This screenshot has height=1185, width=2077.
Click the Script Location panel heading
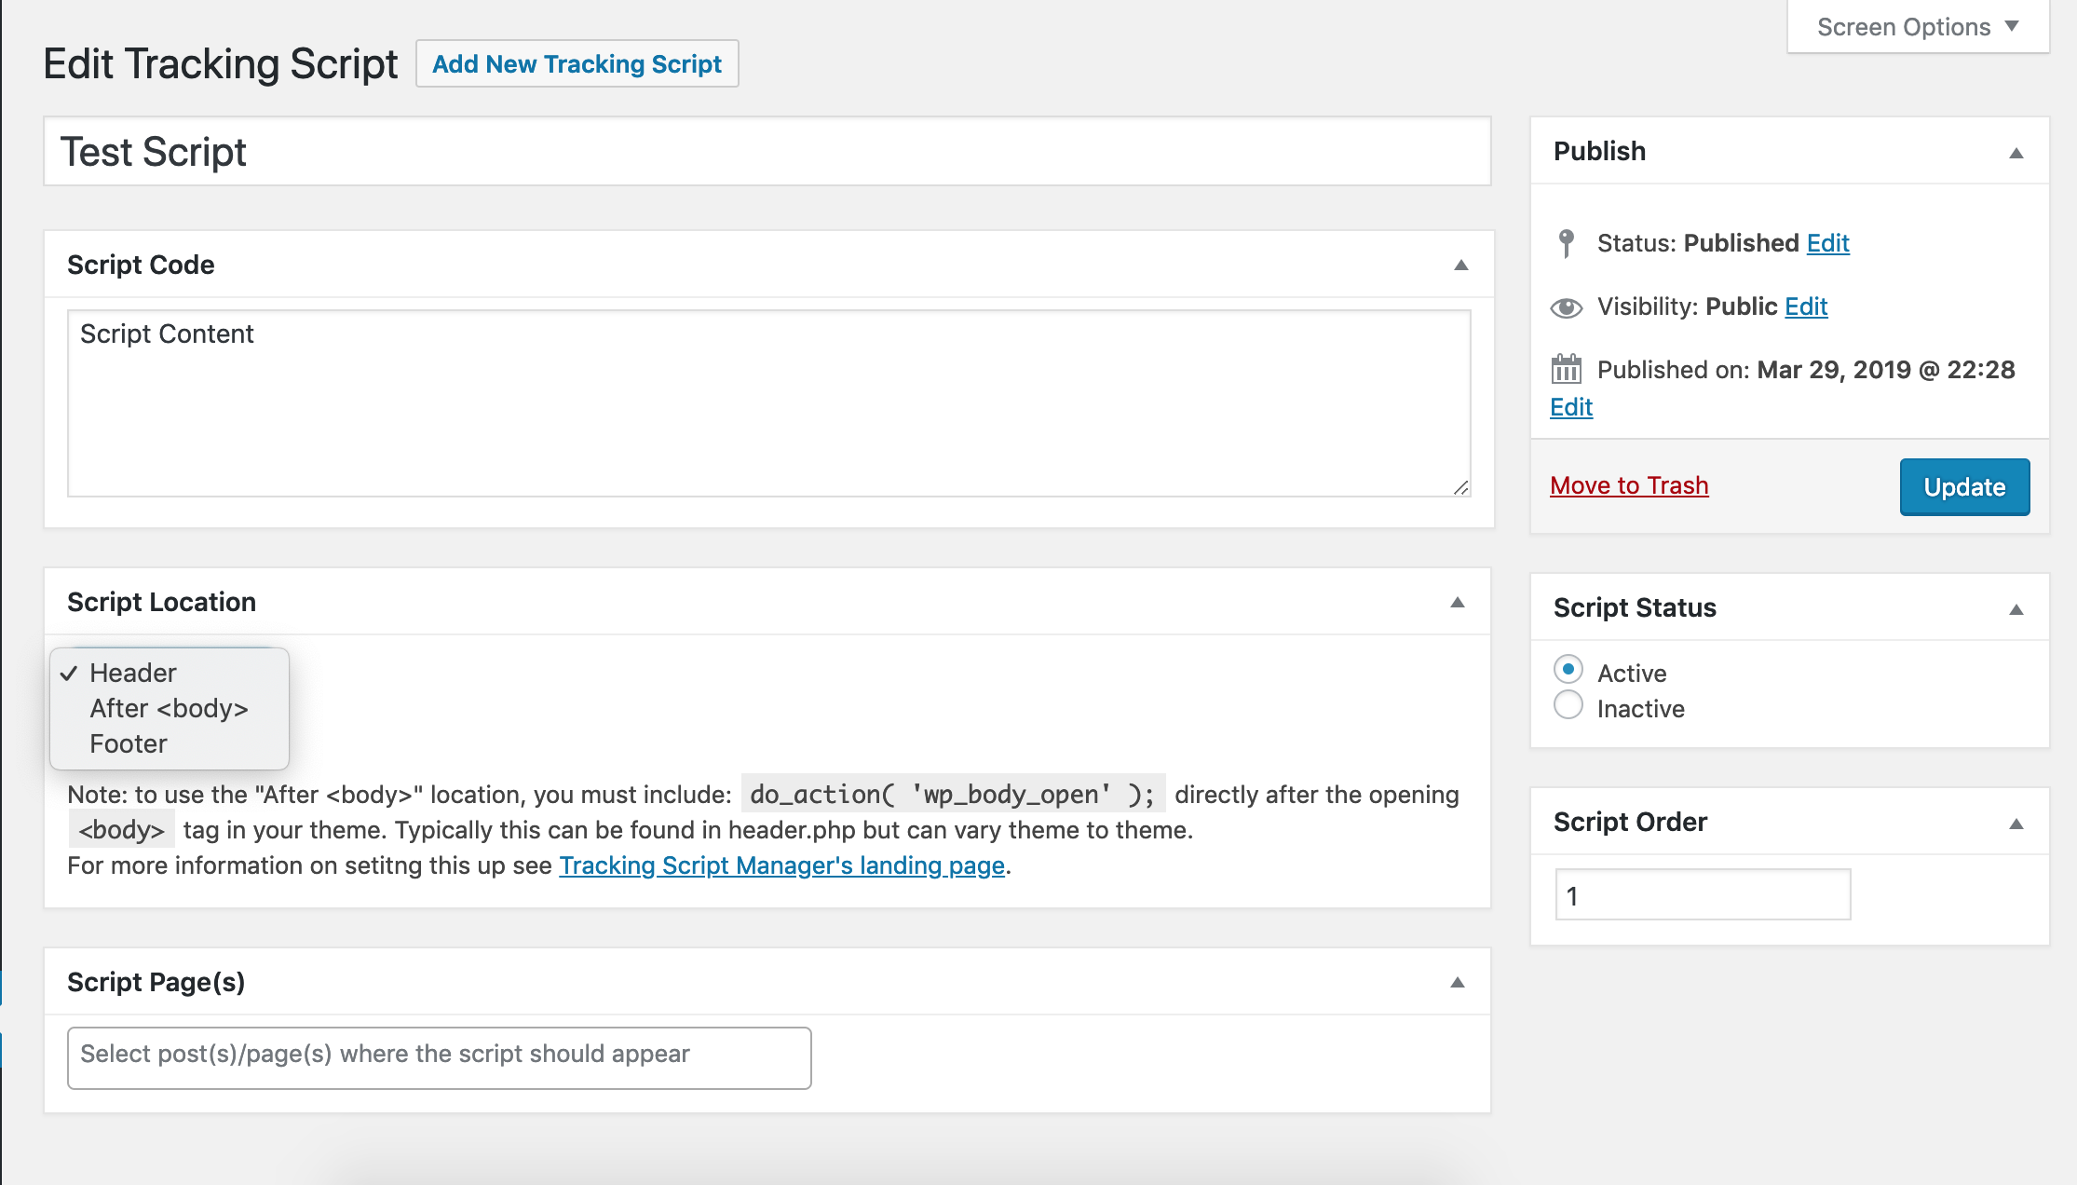(161, 602)
